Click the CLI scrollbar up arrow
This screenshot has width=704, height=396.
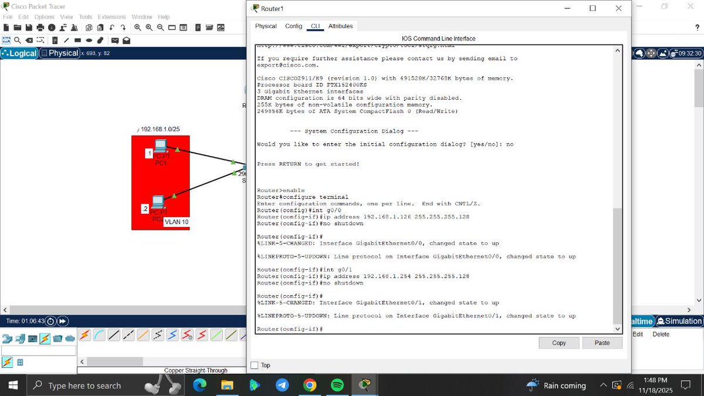pos(617,50)
